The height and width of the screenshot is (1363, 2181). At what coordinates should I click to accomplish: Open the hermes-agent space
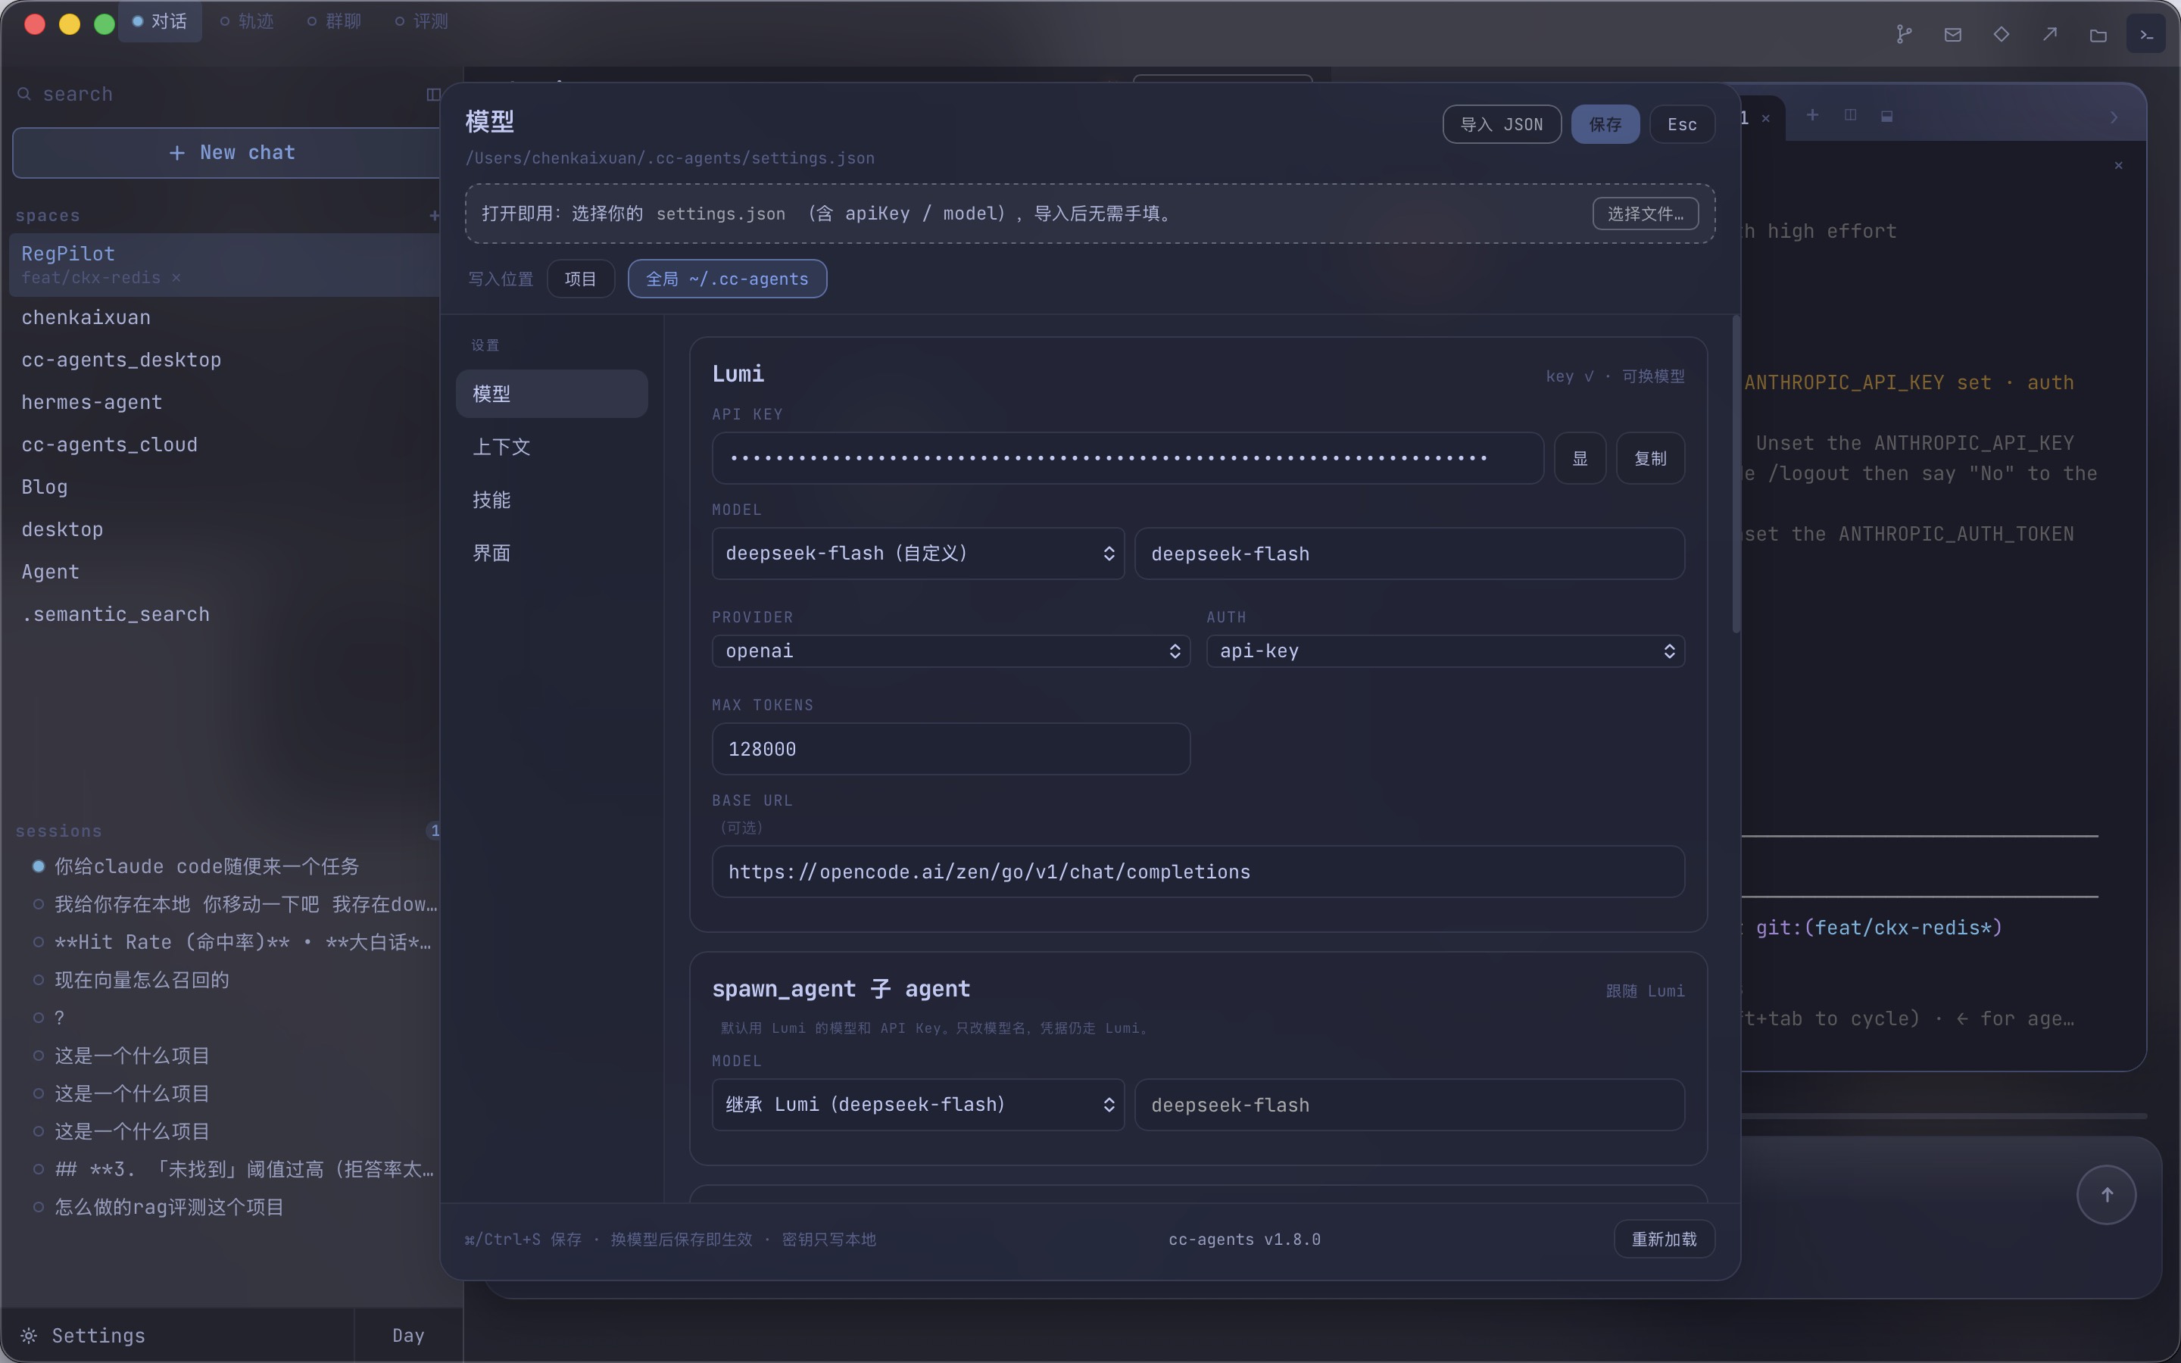point(226,402)
